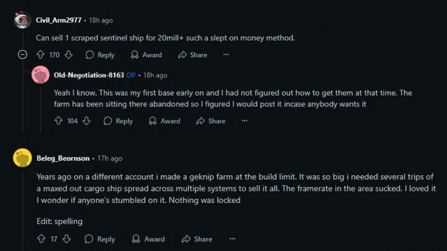Screen dimensions: 447x251
Task: Downvote Beleg_Beornson's comment
Action: tap(66, 239)
